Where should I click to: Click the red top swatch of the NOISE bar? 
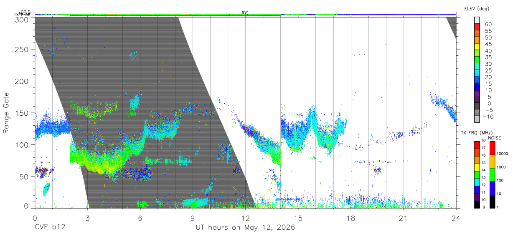(492, 148)
